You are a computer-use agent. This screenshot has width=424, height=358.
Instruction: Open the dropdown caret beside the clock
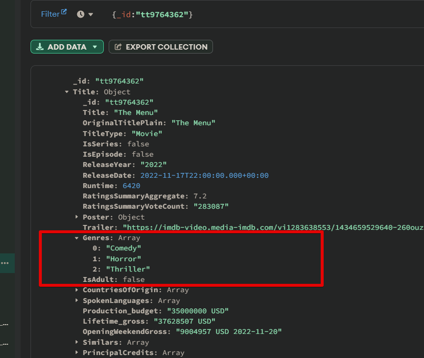pyautogui.click(x=91, y=15)
